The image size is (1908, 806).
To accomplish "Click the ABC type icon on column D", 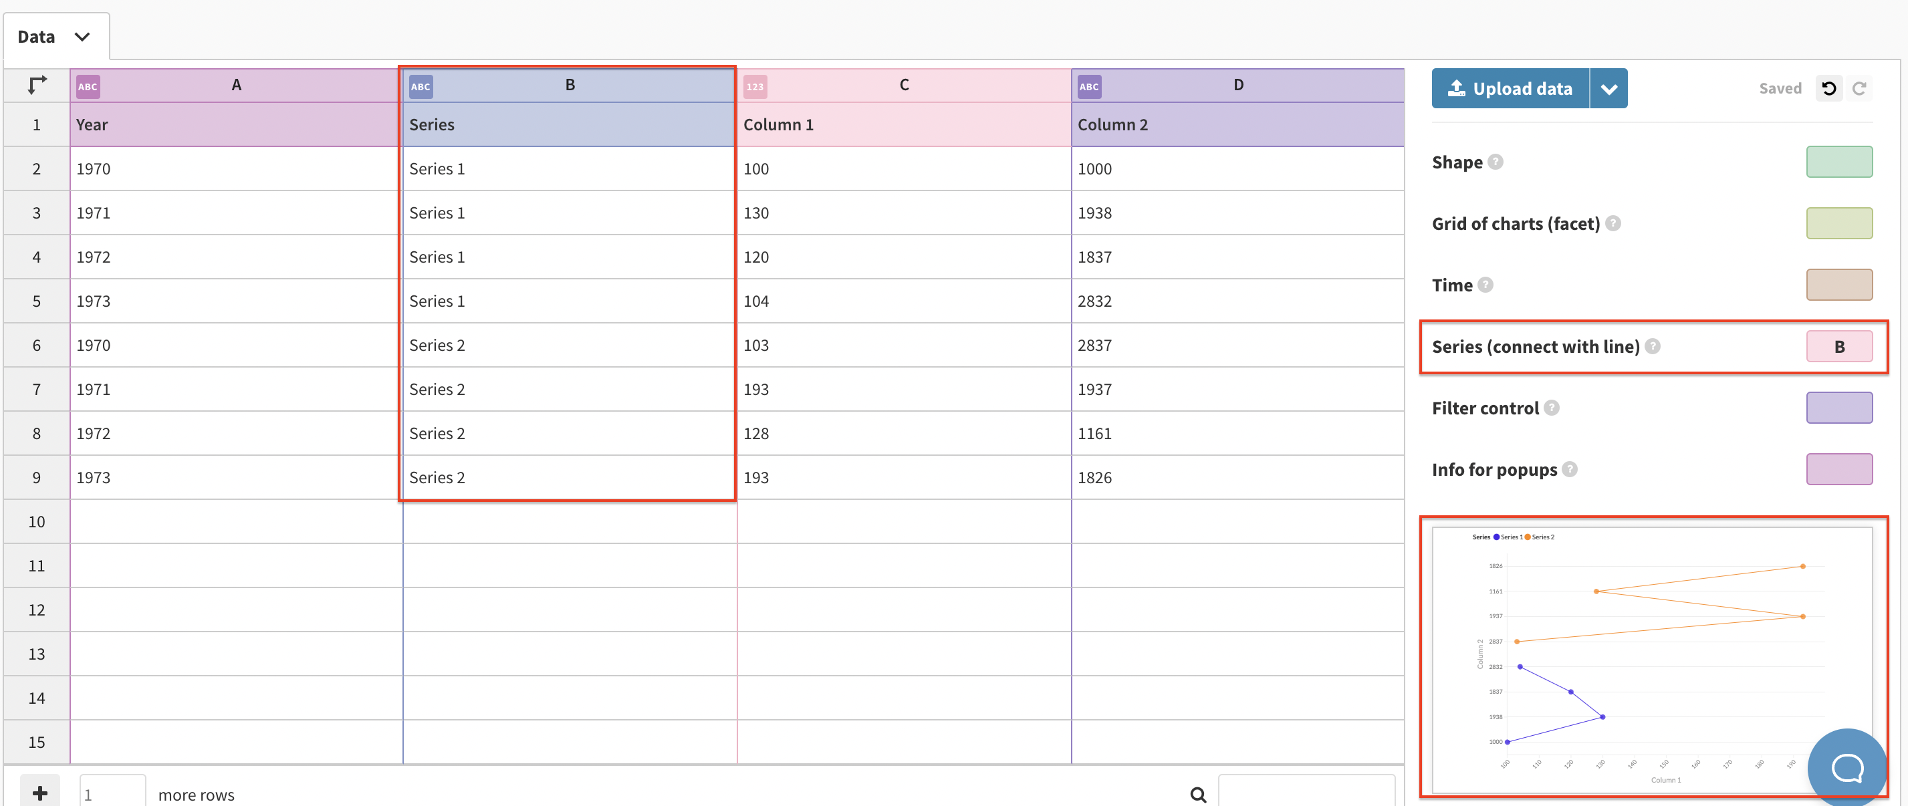I will pos(1088,86).
